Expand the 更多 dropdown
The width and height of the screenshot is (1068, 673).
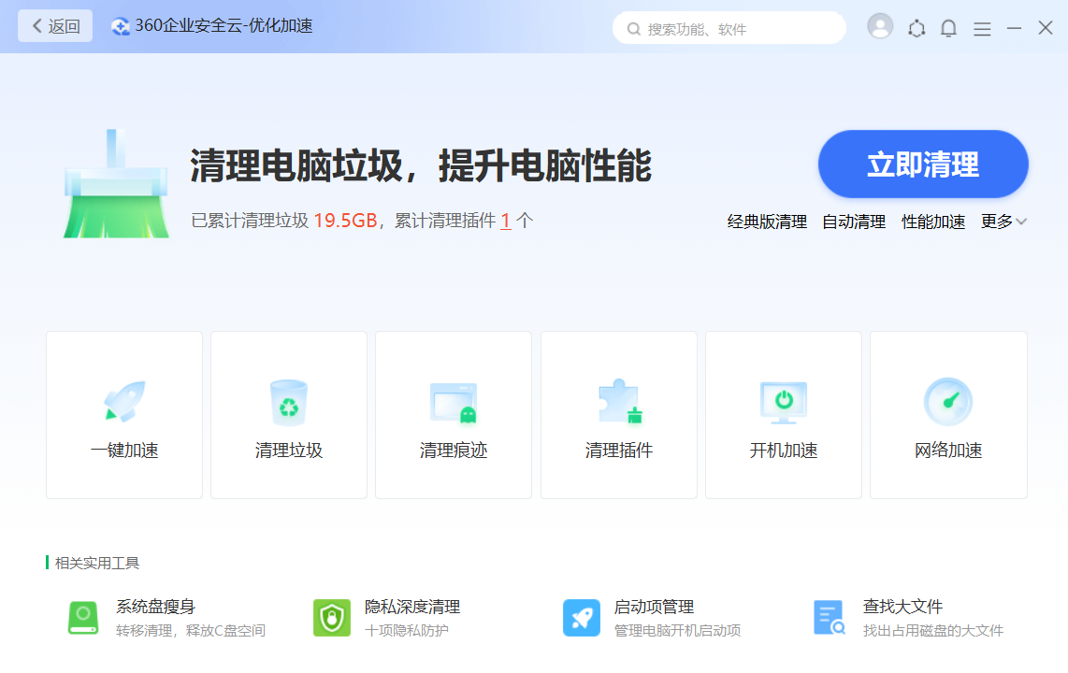(x=1003, y=222)
